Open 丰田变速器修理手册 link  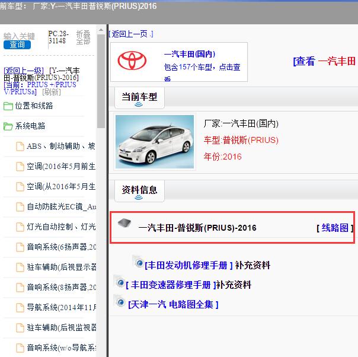171,285
